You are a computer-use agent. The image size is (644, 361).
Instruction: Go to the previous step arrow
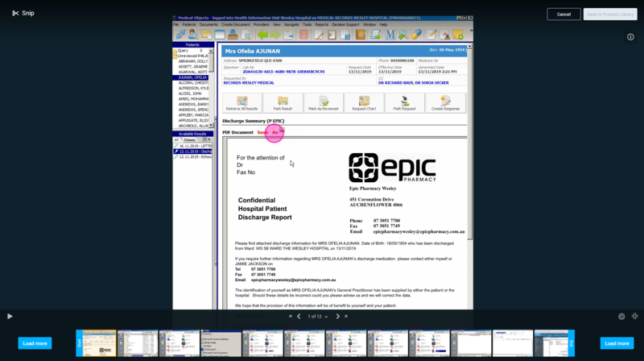click(x=299, y=316)
